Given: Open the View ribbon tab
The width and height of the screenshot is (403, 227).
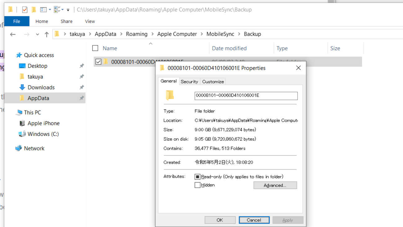Looking at the screenshot, I should click(x=90, y=21).
